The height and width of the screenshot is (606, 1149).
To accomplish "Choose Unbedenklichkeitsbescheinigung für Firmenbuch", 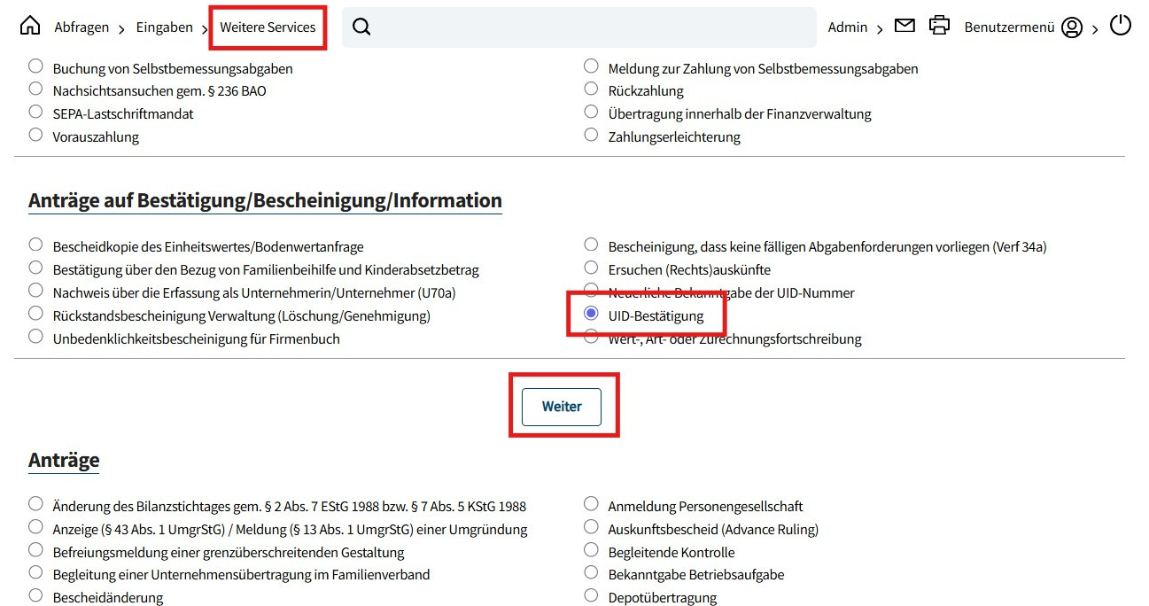I will tap(35, 337).
